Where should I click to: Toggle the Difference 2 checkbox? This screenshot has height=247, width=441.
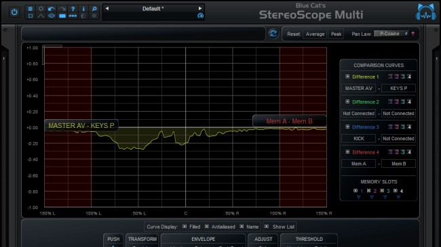point(347,102)
